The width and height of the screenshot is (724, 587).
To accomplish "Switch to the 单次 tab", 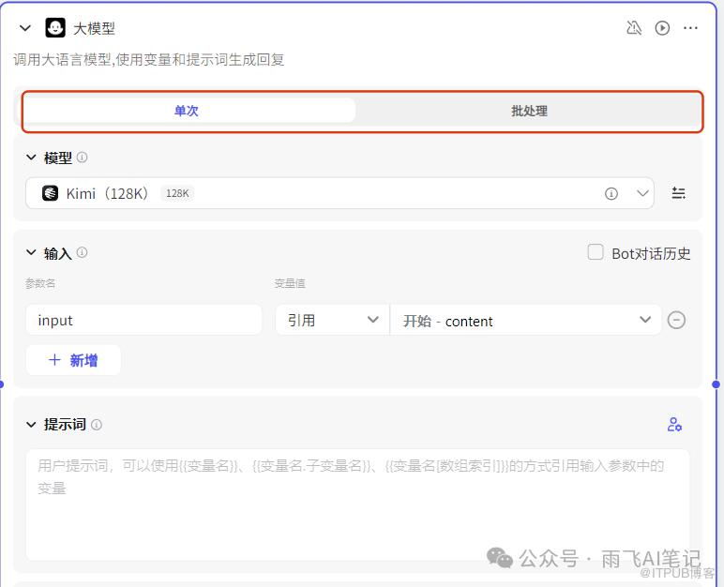I will [189, 111].
